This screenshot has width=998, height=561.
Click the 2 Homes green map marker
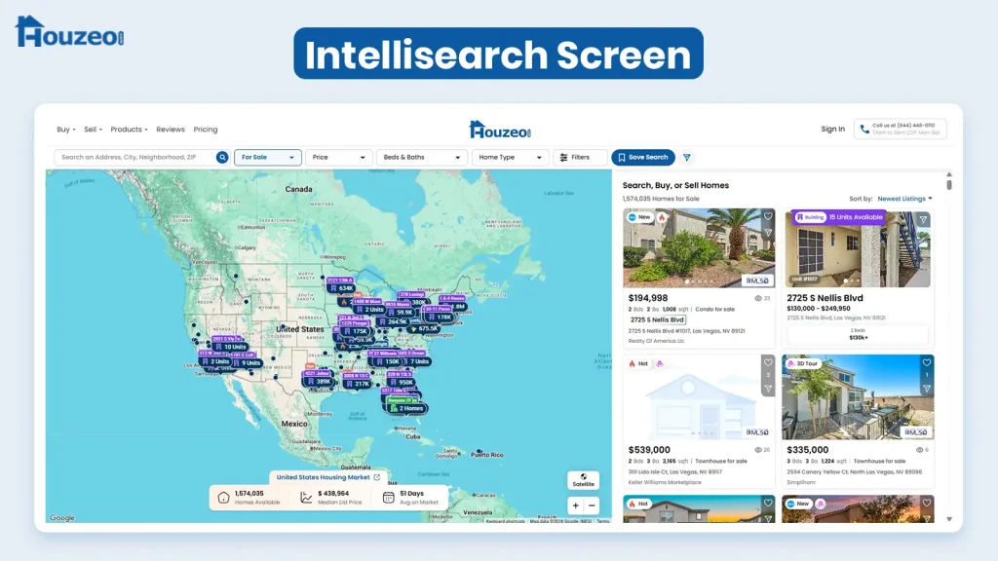[407, 408]
